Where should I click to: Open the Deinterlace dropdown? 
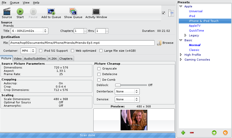click(x=127, y=91)
